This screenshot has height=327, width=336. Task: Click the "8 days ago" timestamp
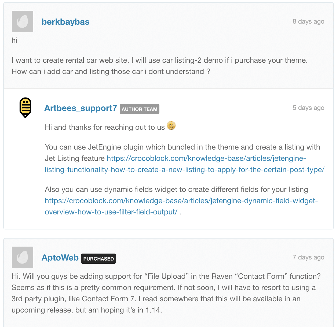(308, 21)
